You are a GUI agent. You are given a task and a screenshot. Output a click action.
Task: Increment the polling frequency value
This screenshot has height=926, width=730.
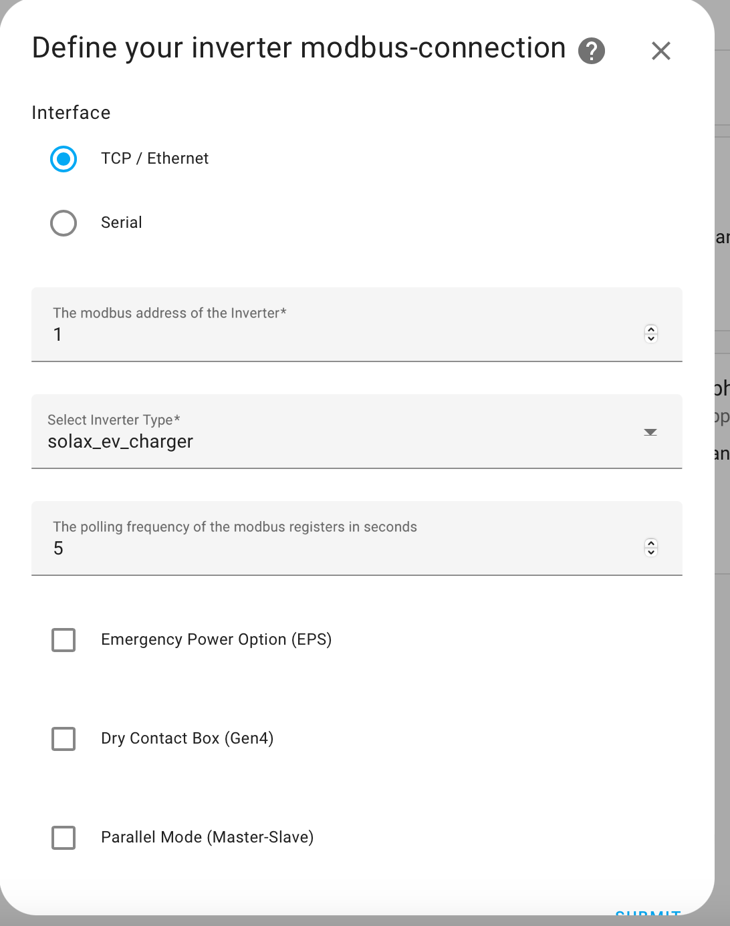click(x=650, y=543)
